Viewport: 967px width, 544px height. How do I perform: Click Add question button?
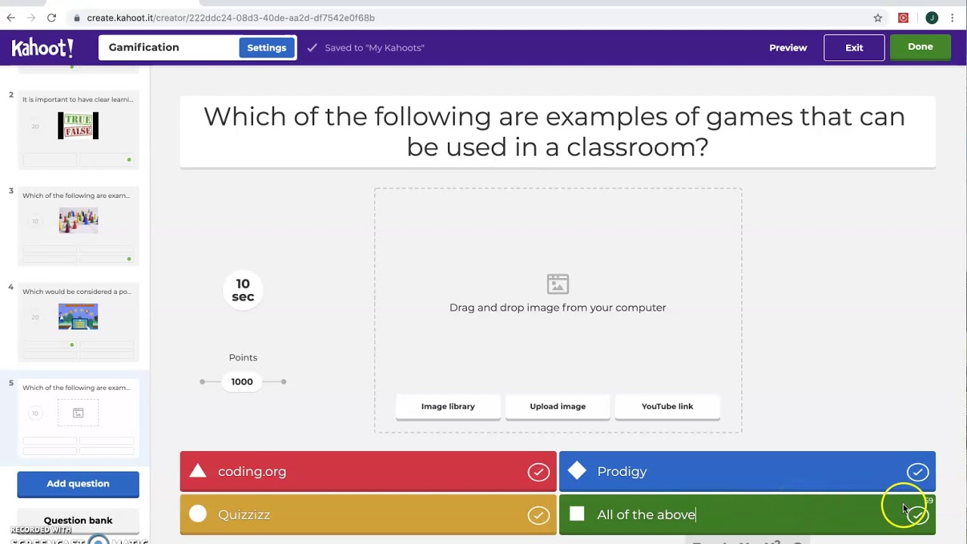coord(78,484)
